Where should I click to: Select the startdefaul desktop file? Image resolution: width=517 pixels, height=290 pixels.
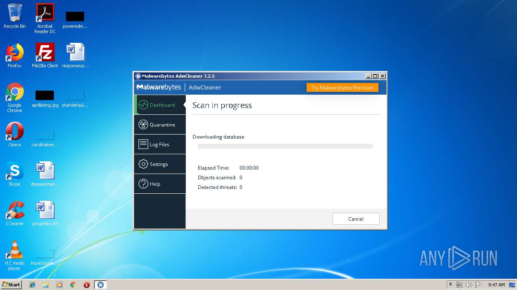(75, 98)
